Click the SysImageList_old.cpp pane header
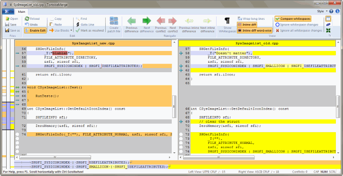Screen dimensions: 343x176 pos(257,43)
